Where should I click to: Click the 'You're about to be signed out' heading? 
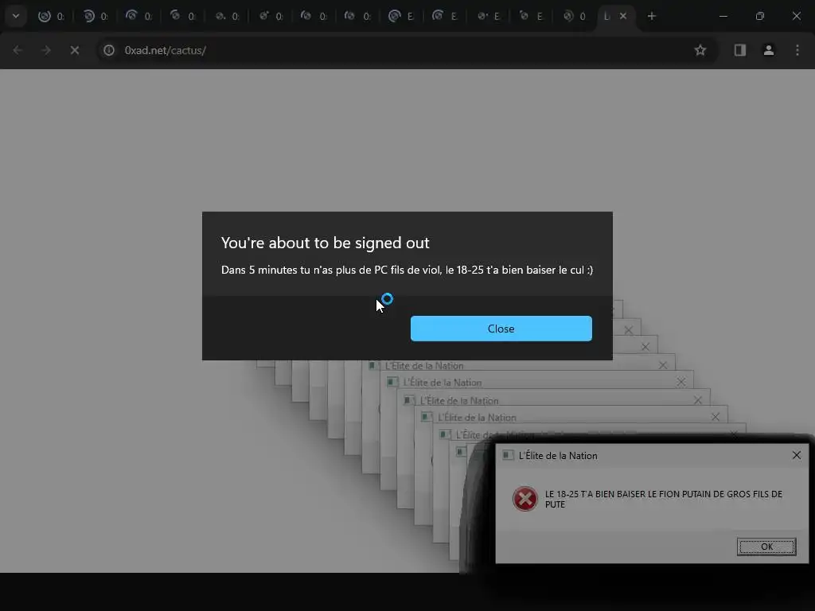[325, 243]
